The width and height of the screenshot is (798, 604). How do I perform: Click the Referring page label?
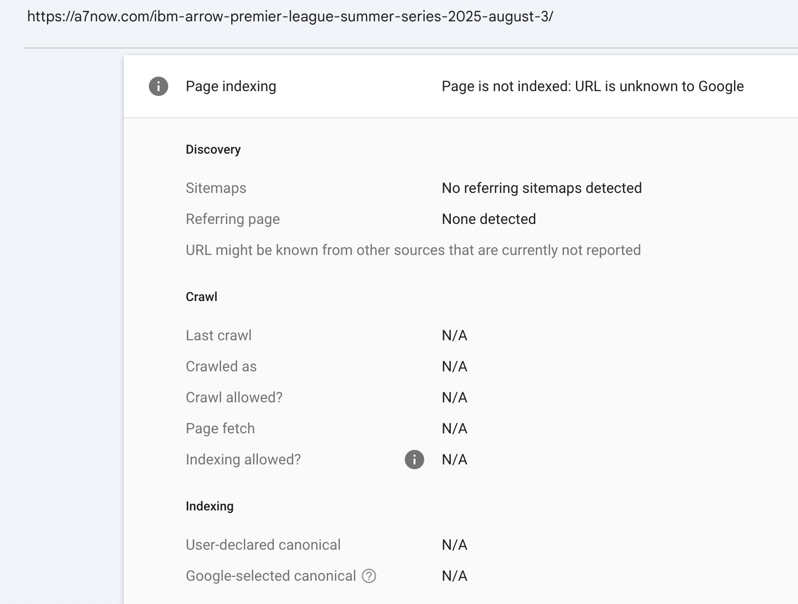[x=233, y=219]
